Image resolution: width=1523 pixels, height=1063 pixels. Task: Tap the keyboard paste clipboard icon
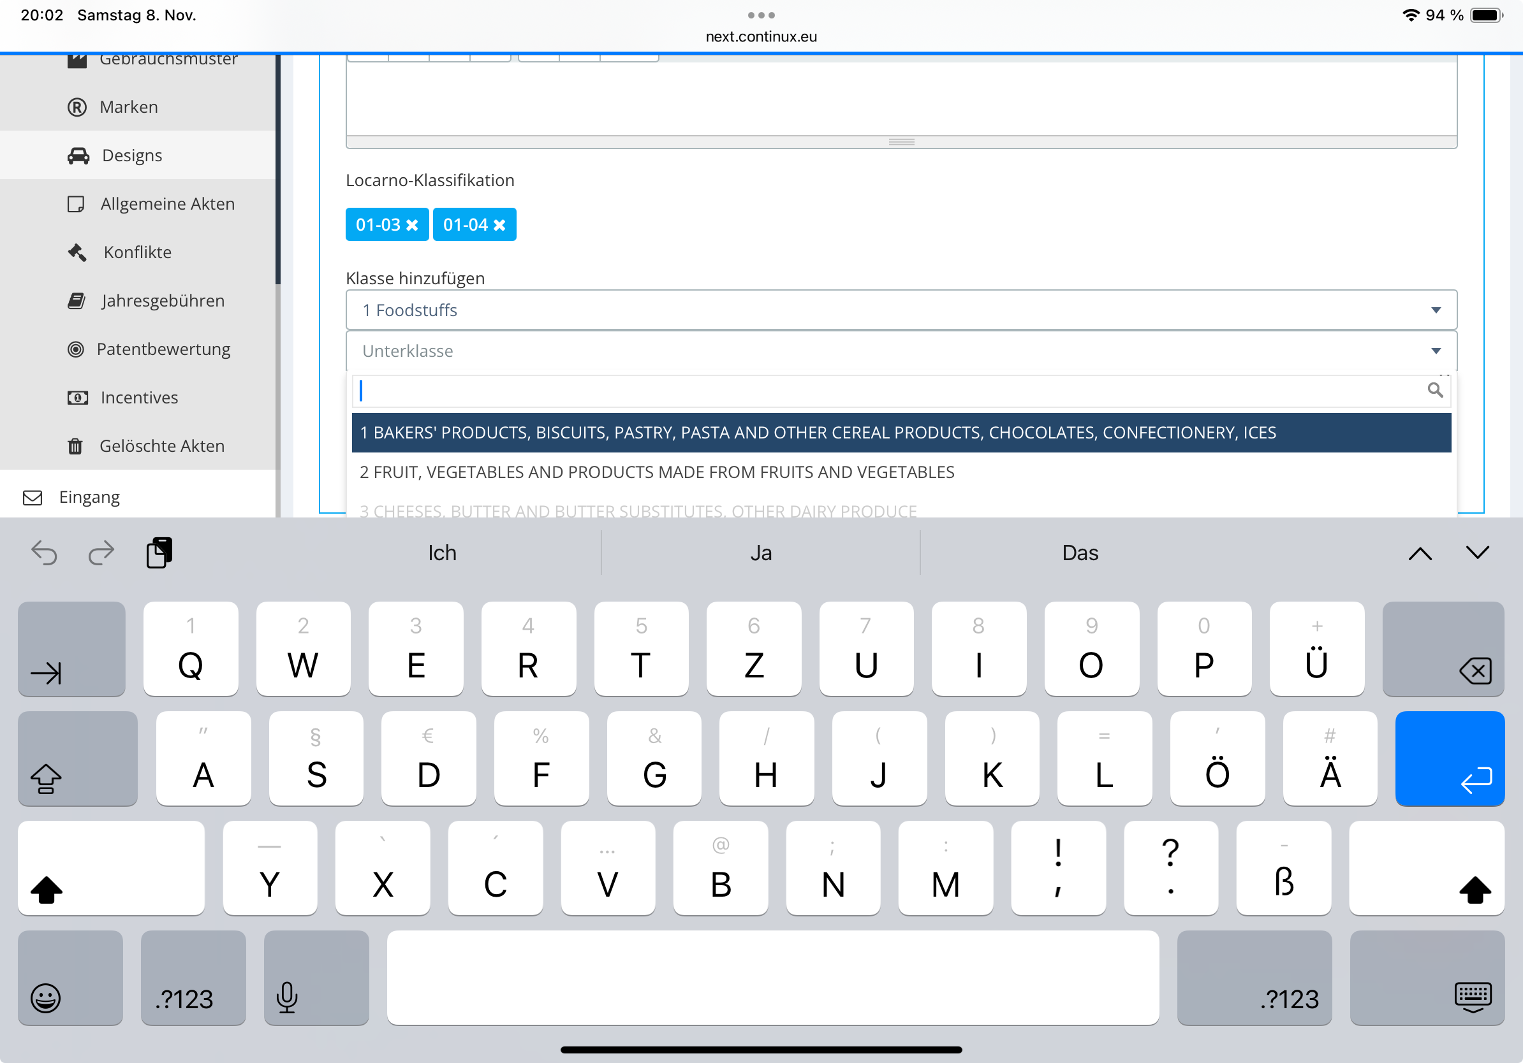click(x=159, y=553)
